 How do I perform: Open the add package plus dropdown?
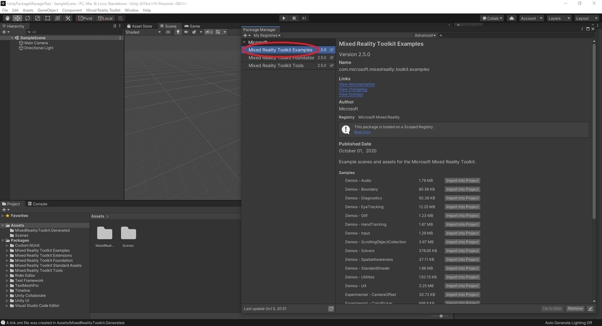click(247, 36)
